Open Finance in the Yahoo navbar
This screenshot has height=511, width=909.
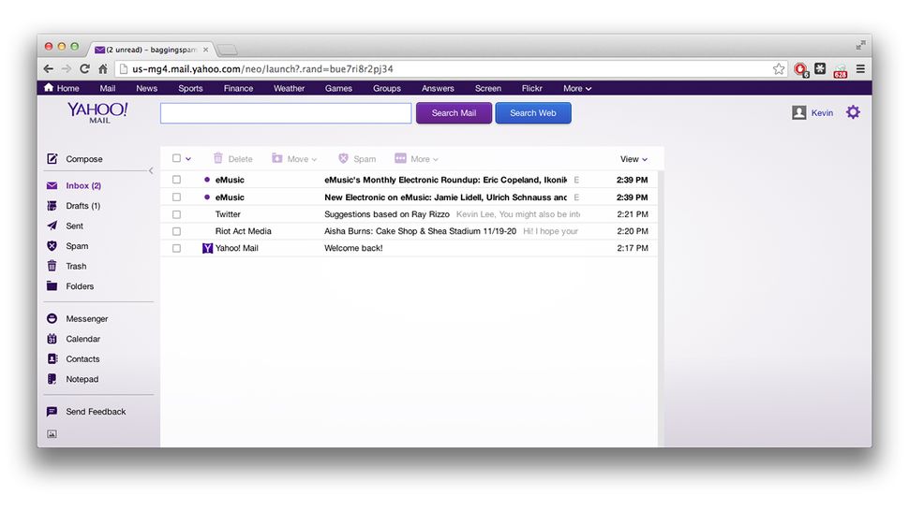click(x=238, y=89)
